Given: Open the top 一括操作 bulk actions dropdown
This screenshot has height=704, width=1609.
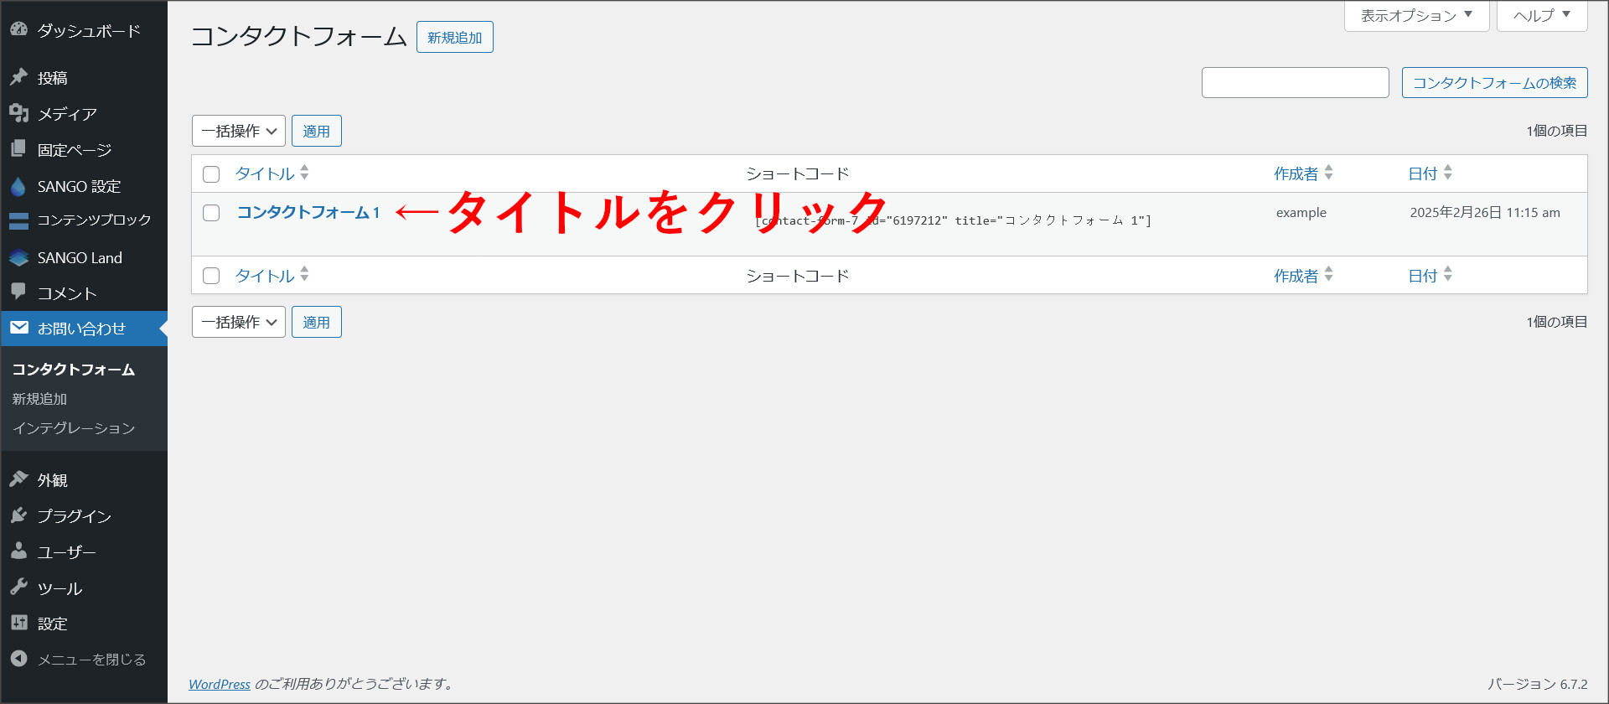Looking at the screenshot, I should (239, 132).
